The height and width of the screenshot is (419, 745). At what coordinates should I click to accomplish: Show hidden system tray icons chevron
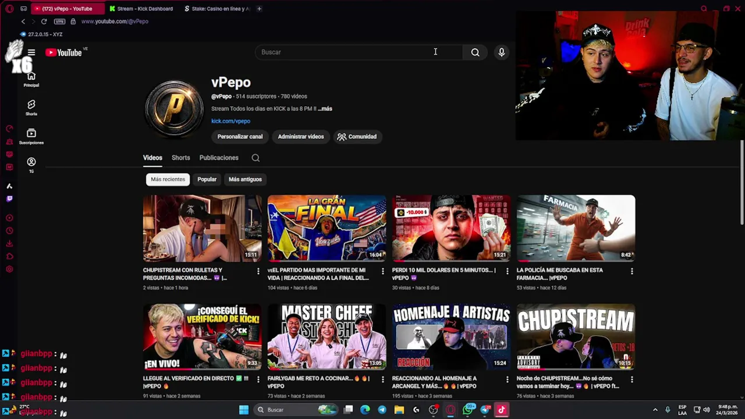click(x=655, y=410)
